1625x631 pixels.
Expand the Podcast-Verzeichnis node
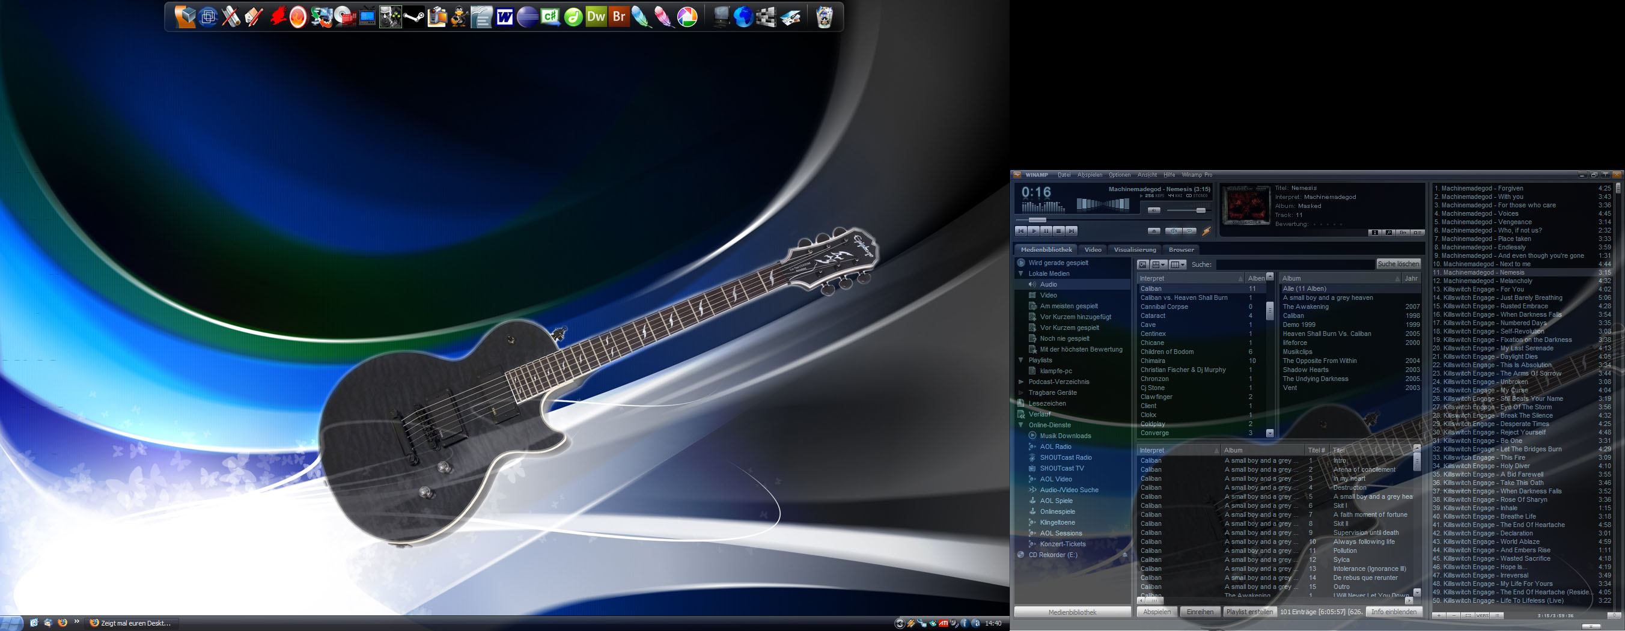(1020, 382)
